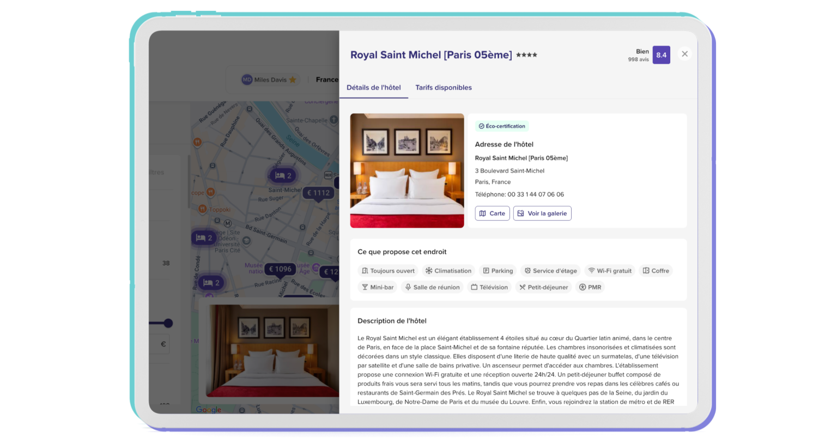Select the Détails de l'hôtel tab
Image resolution: width=837 pixels, height=438 pixels.
373,88
